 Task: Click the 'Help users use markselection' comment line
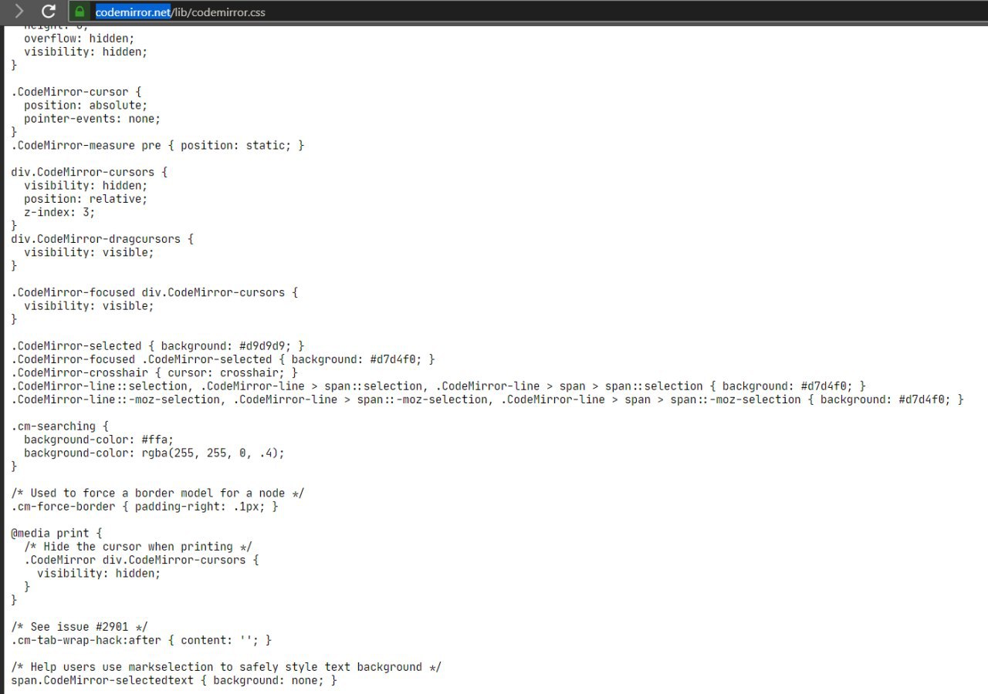226,667
